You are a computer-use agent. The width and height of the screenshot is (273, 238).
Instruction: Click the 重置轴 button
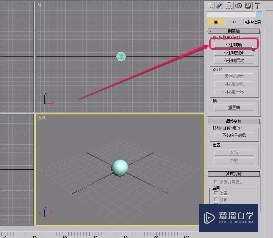pyautogui.click(x=234, y=107)
